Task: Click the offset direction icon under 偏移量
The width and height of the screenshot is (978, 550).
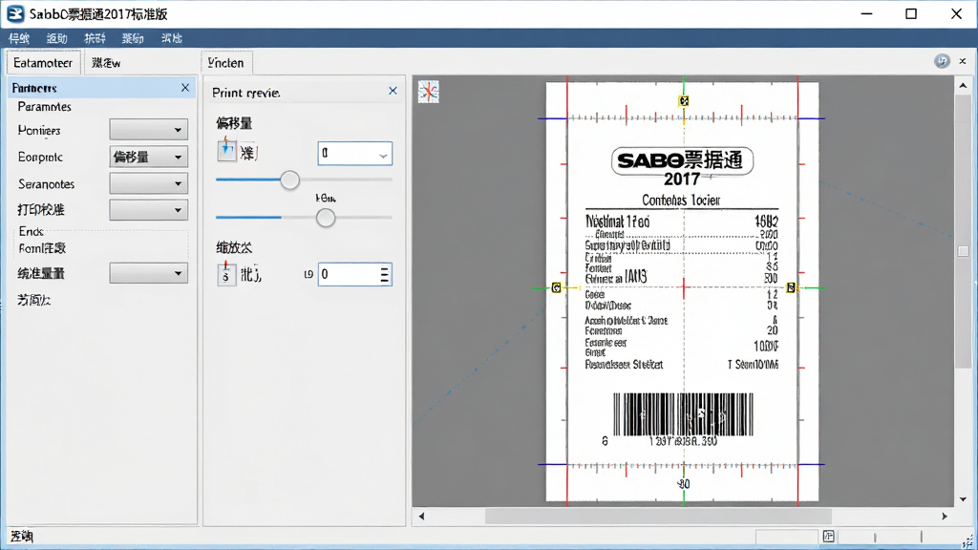Action: point(226,150)
